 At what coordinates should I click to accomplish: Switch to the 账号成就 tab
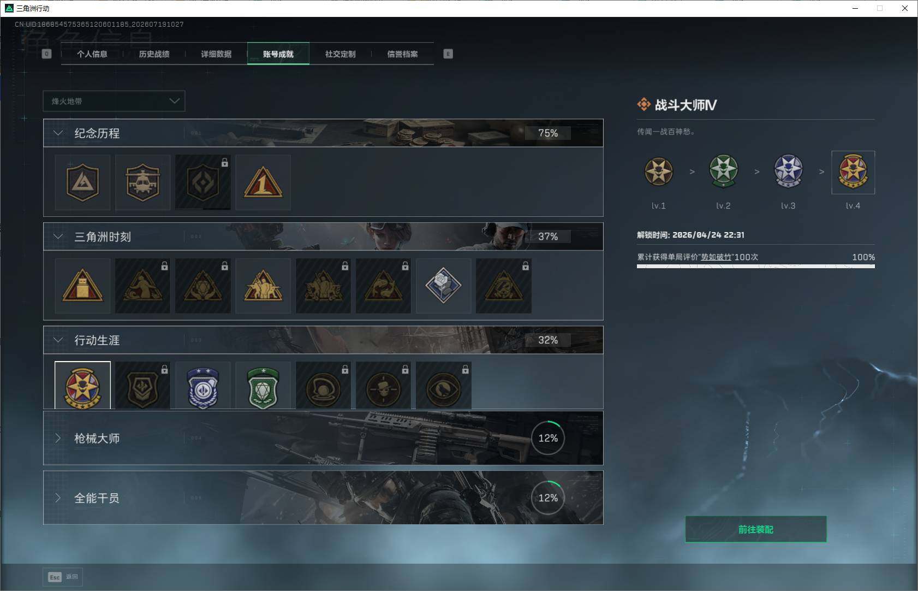[278, 54]
